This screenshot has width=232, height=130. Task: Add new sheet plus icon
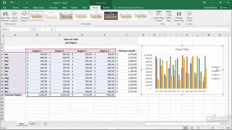pos(45,123)
